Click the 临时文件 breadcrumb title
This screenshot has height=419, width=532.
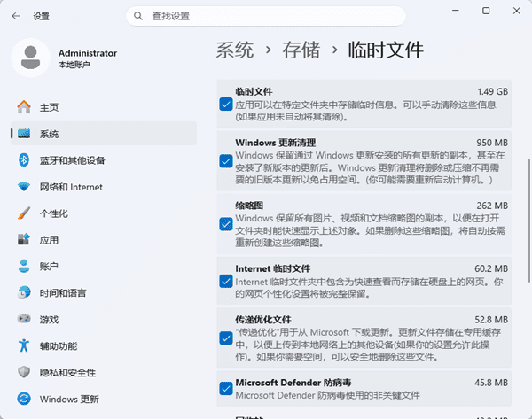(386, 50)
